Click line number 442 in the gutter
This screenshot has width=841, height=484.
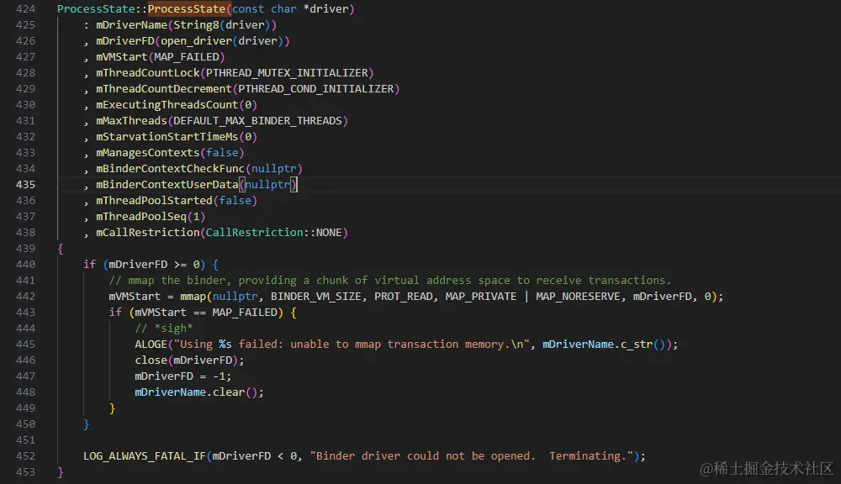tap(25, 297)
